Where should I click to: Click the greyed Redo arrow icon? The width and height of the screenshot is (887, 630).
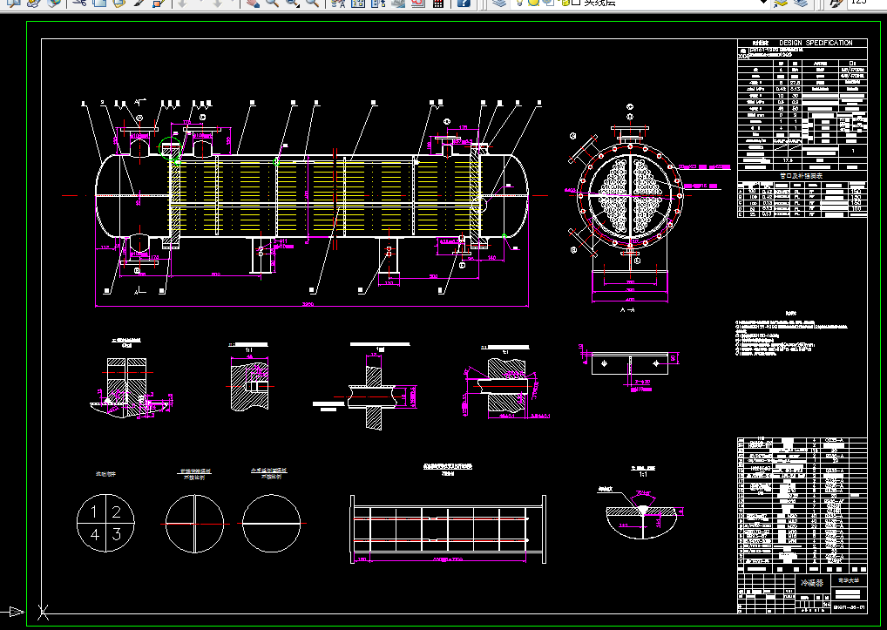pyautogui.click(x=219, y=3)
